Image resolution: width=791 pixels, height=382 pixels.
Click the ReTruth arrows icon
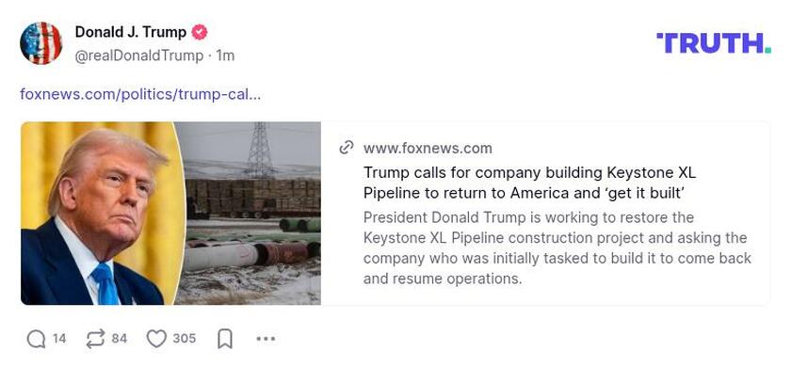(x=95, y=339)
